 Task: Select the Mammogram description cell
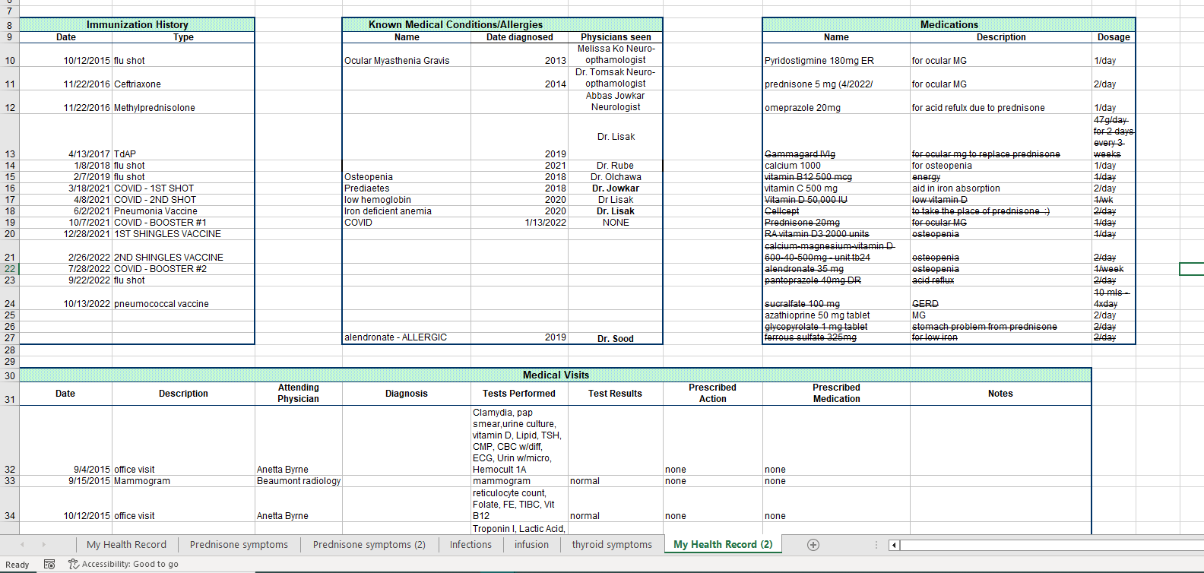pos(183,480)
